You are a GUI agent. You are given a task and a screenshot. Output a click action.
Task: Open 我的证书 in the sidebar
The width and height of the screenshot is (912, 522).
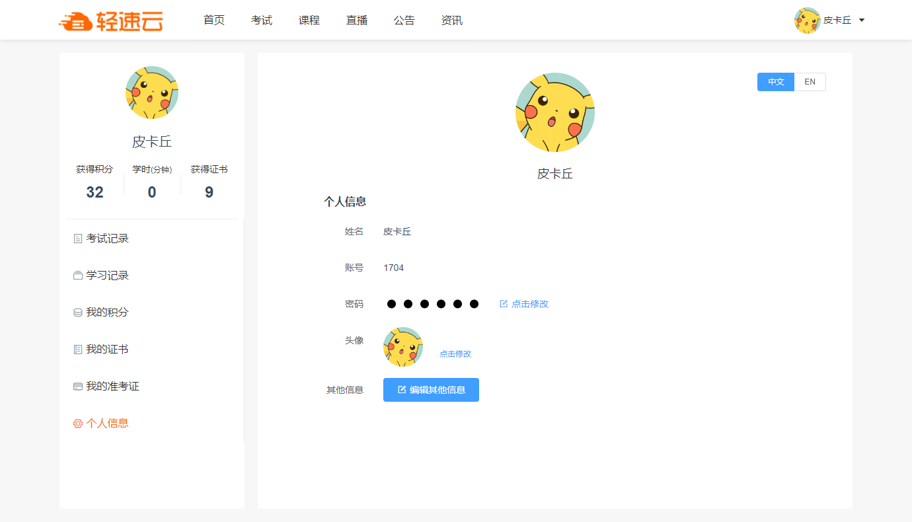coord(107,350)
